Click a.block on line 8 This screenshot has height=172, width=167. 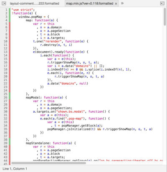click(53, 34)
